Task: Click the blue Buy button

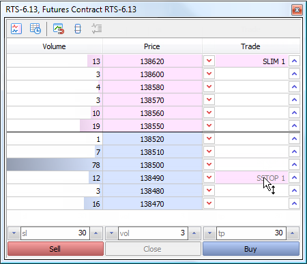Action: (251, 249)
